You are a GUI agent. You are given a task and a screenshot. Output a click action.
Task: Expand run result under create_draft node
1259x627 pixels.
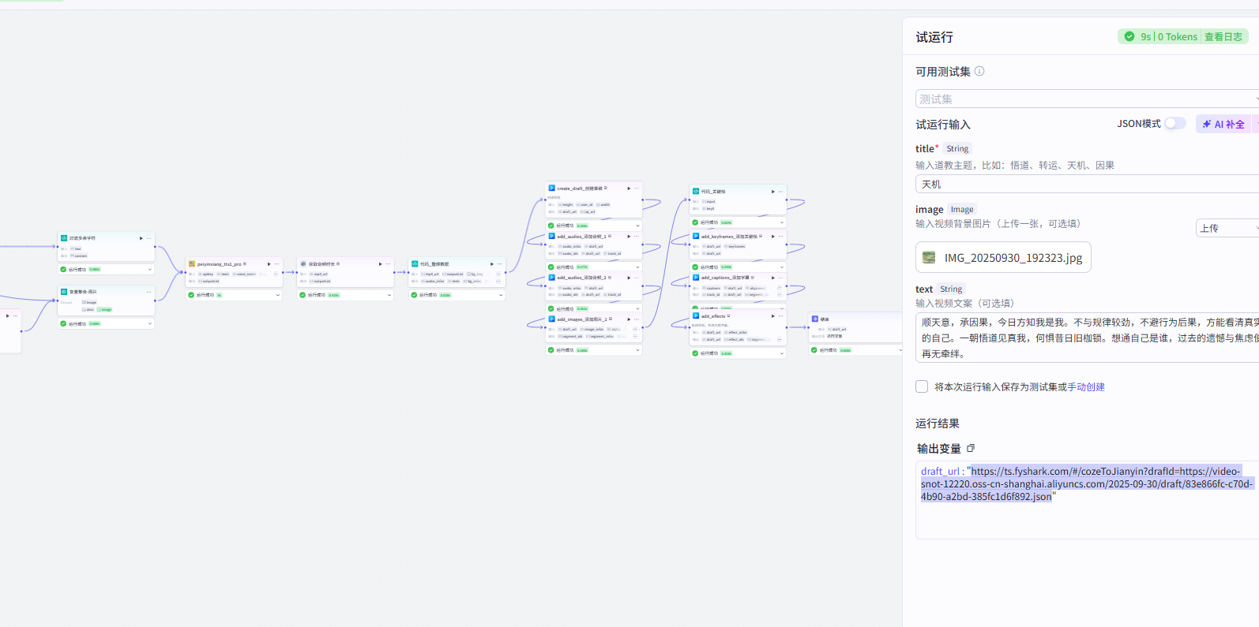click(637, 226)
